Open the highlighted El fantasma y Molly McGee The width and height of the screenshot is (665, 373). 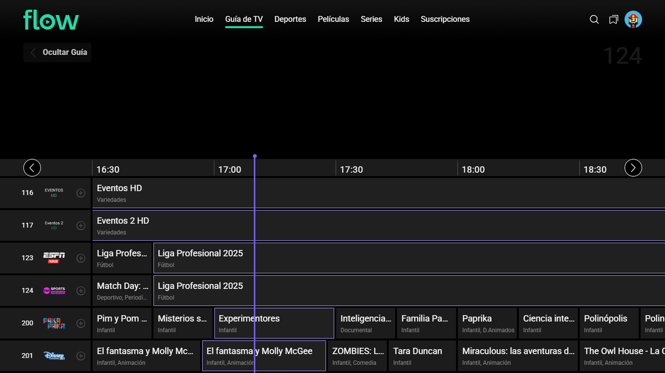pos(264,356)
